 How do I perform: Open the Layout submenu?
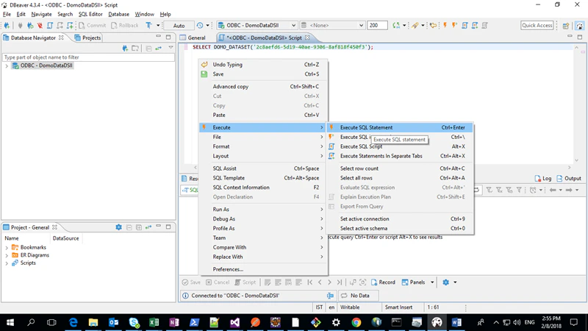click(x=263, y=156)
